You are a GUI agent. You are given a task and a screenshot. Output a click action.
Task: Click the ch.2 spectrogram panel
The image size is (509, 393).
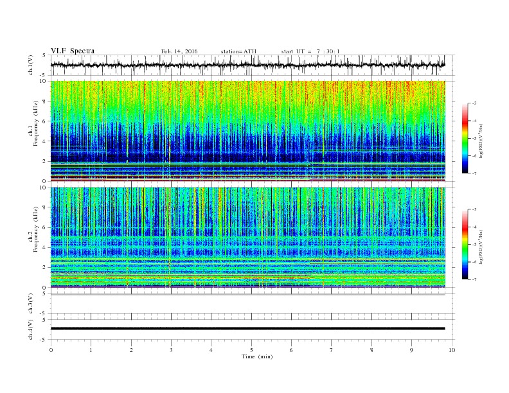click(247, 238)
